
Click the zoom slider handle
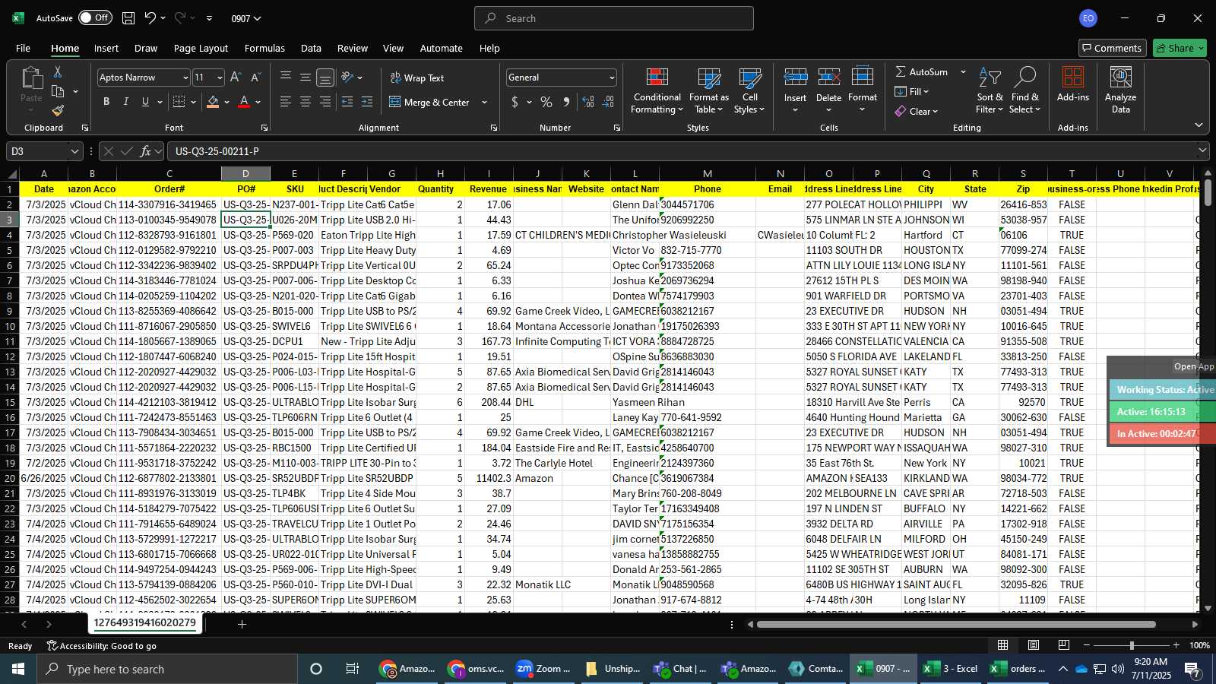[x=1132, y=645]
